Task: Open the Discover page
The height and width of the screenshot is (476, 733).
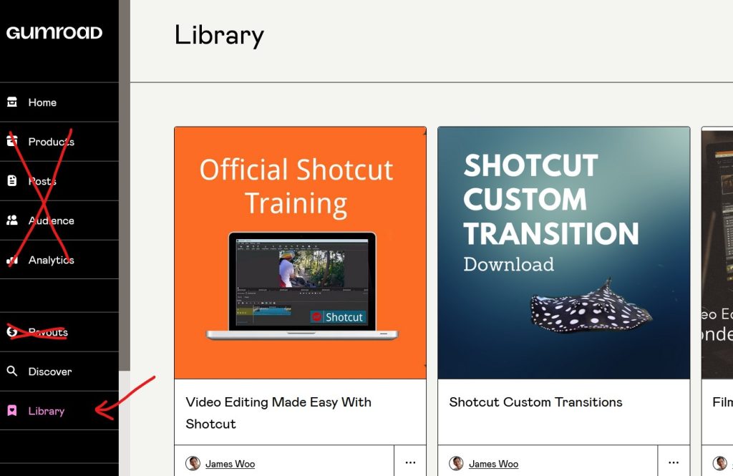Action: point(59,371)
